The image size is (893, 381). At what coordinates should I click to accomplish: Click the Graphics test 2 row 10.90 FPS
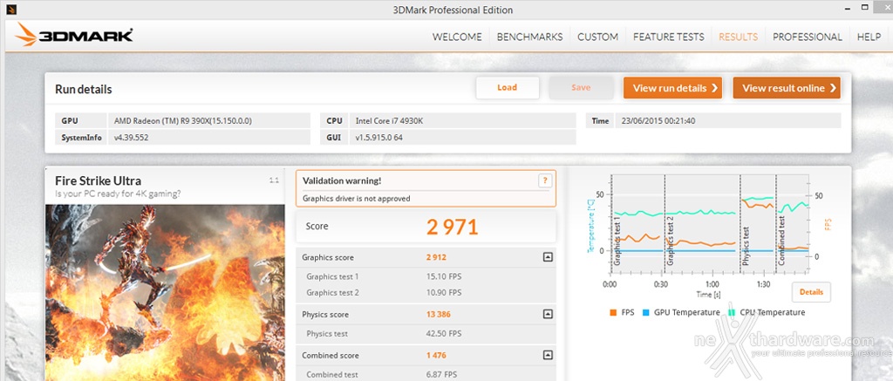coord(426,293)
